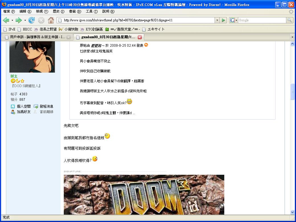Click the browser Back arrow button

tap(6, 20)
